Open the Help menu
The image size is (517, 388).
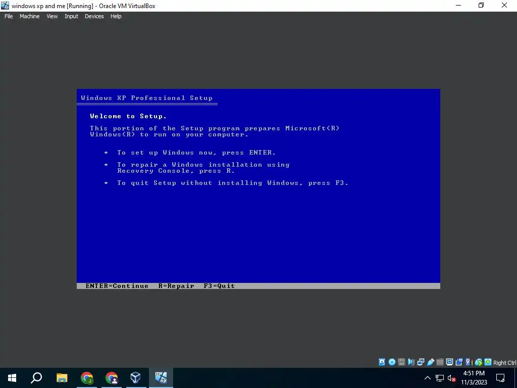point(116,16)
